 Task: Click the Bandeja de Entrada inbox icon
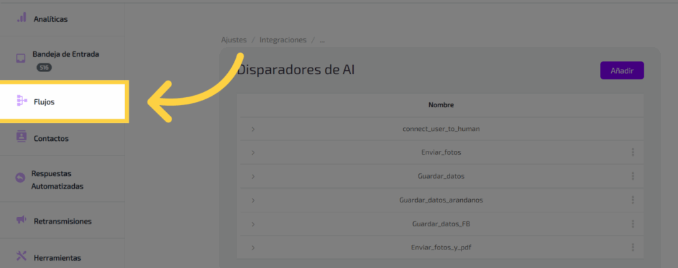[x=21, y=58]
